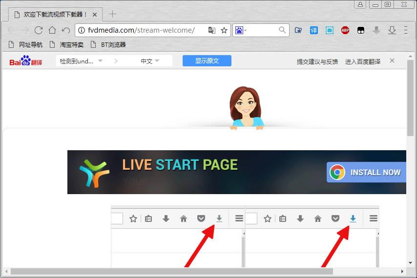Click the 显示原文 button
The width and height of the screenshot is (417, 278).
(x=207, y=61)
